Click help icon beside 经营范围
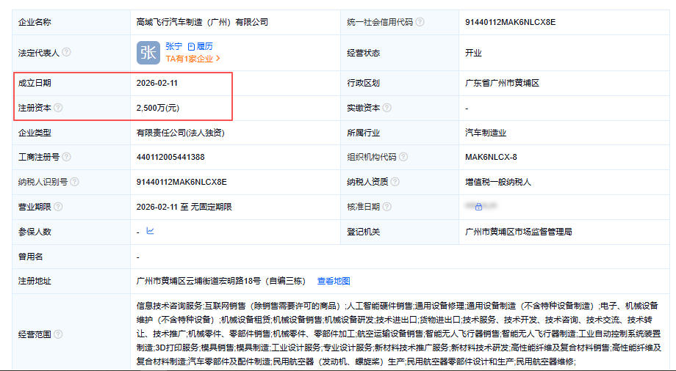 click(x=58, y=334)
